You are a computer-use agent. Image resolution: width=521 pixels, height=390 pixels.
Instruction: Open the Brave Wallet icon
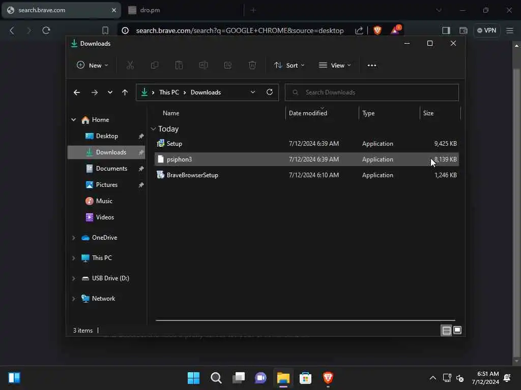click(x=463, y=30)
